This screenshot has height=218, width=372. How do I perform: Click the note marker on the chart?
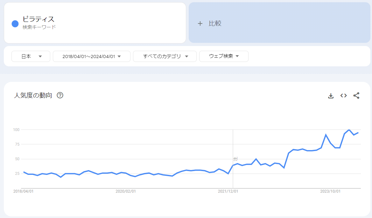pos(235,159)
